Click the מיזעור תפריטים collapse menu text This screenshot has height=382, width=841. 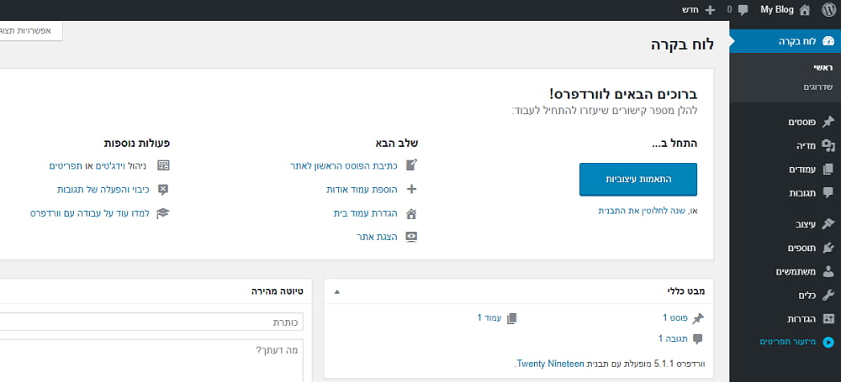[x=788, y=342]
